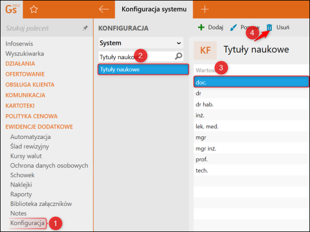This screenshot has width=310, height=232.
Task: Open the Infoserwis link
Action: (19, 44)
